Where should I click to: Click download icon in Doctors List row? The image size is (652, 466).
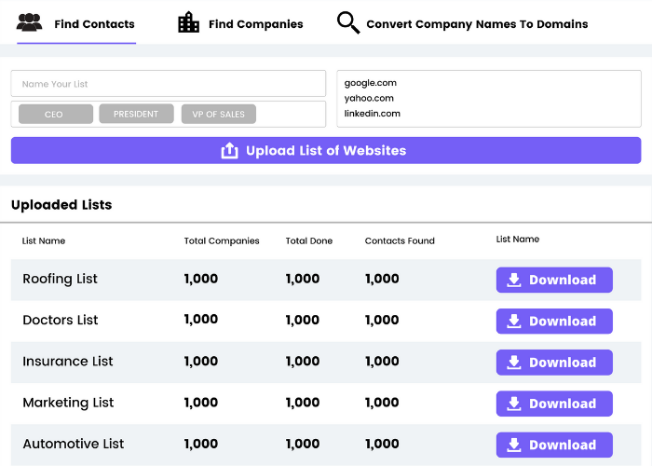(513, 321)
